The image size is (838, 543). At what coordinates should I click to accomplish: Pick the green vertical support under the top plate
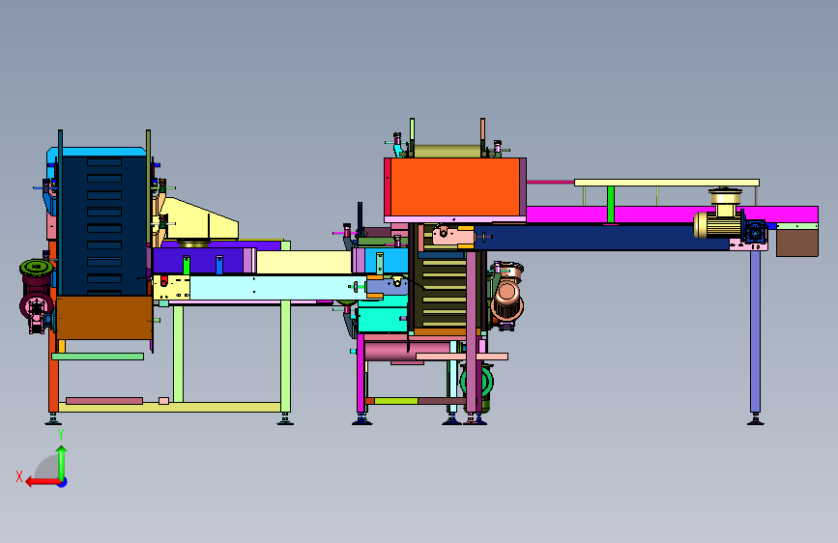pyautogui.click(x=610, y=204)
